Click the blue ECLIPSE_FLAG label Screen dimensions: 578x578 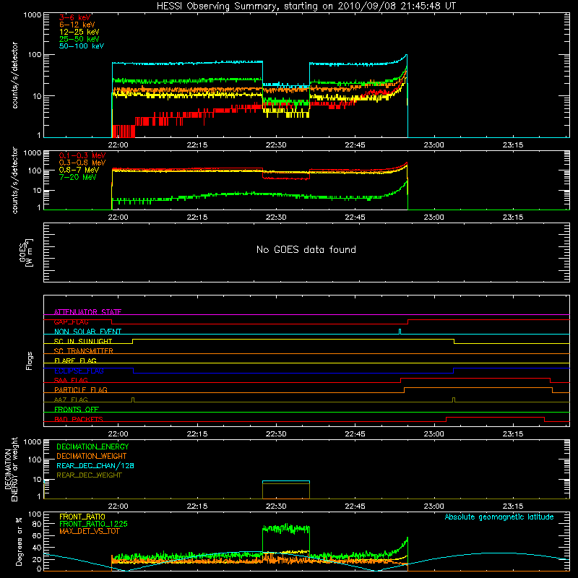(x=79, y=371)
